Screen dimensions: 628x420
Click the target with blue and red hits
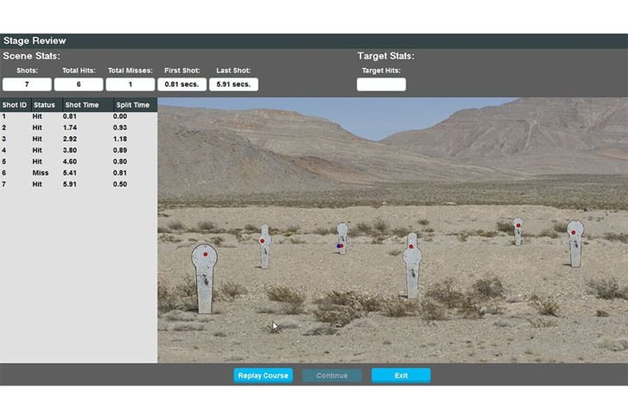[342, 238]
